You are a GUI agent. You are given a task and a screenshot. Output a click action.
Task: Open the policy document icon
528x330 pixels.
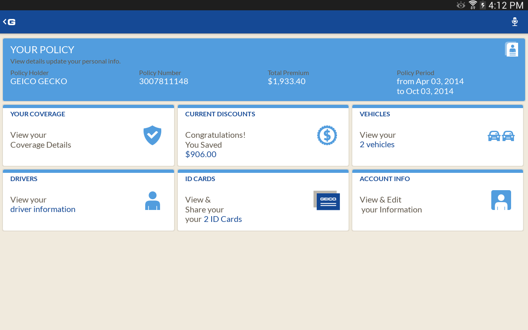(511, 49)
